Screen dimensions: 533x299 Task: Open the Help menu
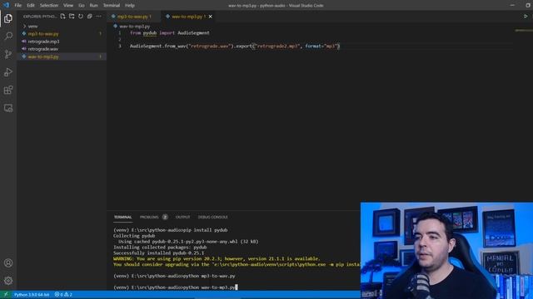(x=130, y=6)
